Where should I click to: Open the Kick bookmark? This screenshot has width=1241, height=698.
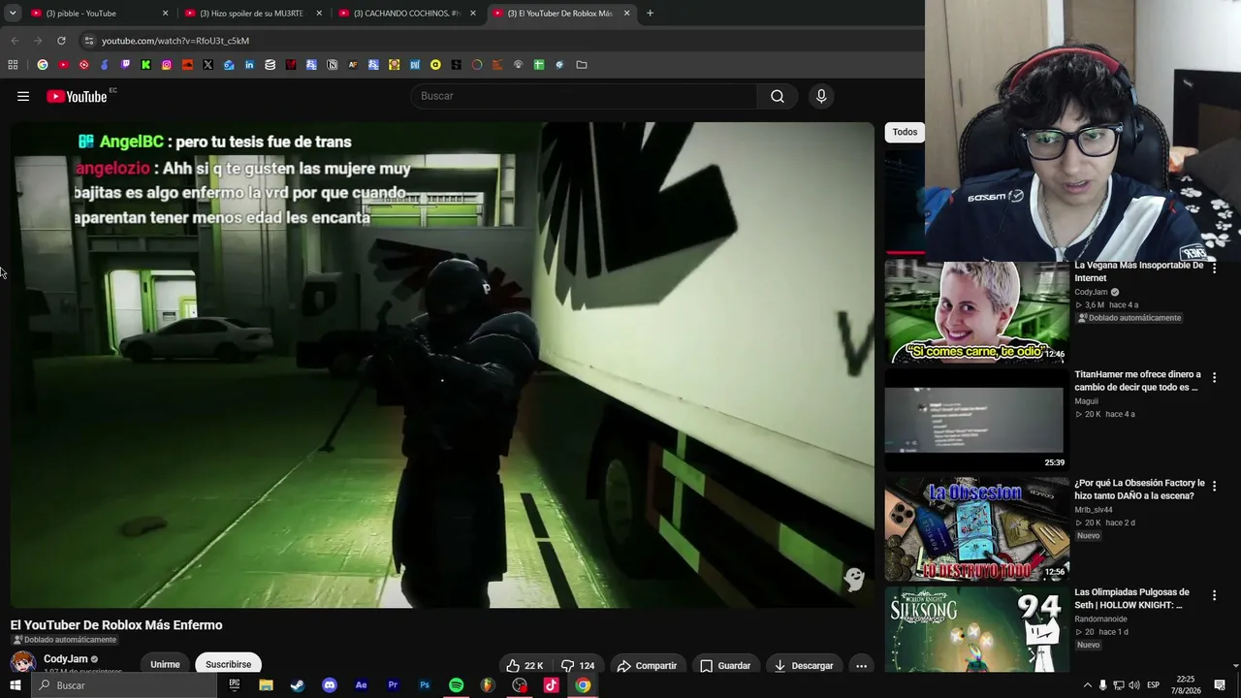point(145,65)
